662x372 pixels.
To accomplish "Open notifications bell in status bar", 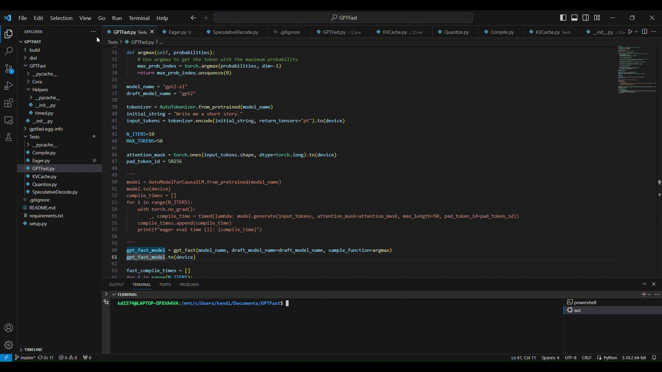I will [654, 358].
